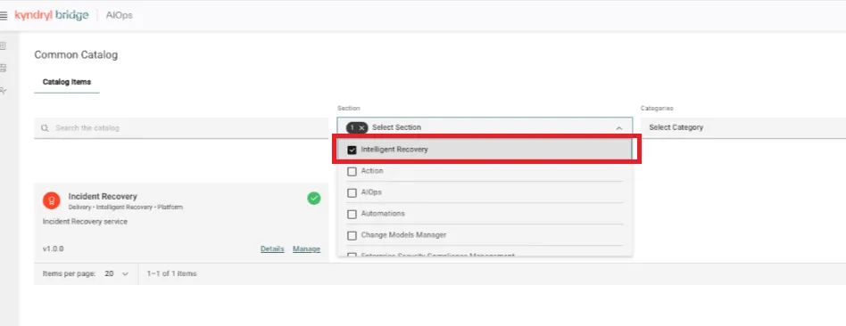Uncheck the Intelligent Recovery checkbox
Image resolution: width=846 pixels, height=326 pixels.
click(352, 150)
